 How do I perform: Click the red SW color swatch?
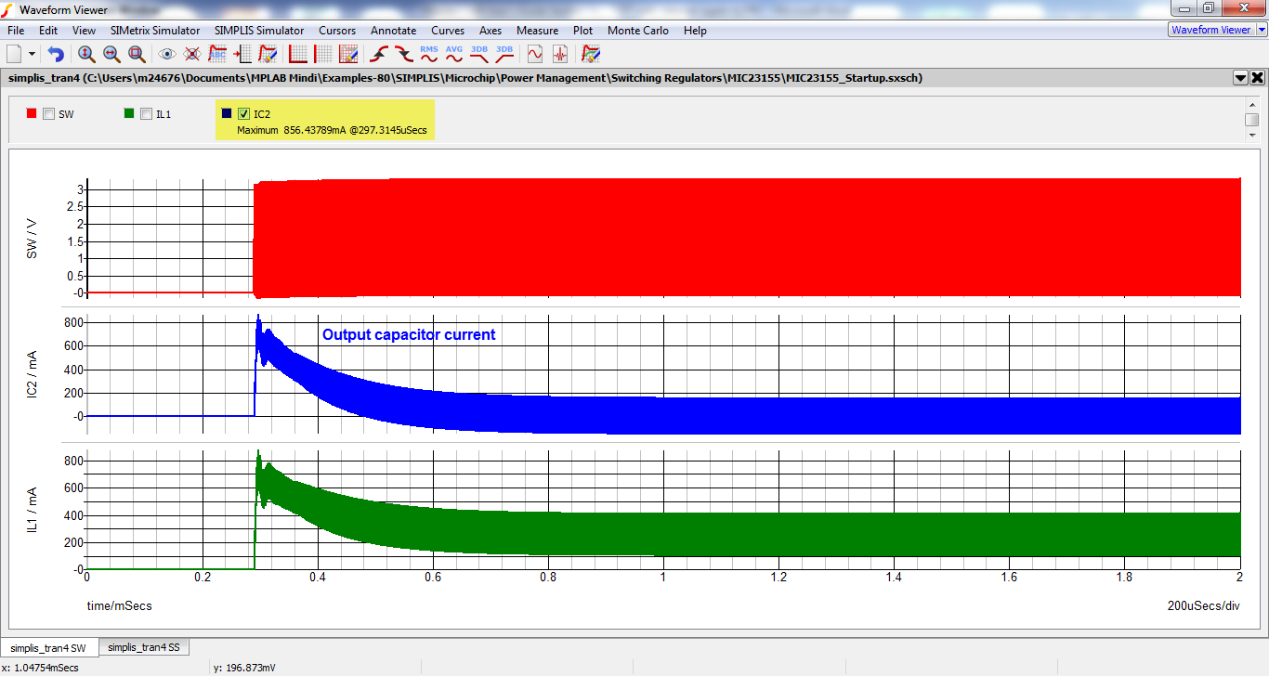(33, 113)
